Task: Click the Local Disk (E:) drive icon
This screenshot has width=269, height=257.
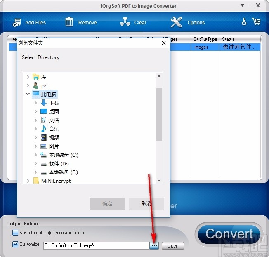Action: coord(44,173)
